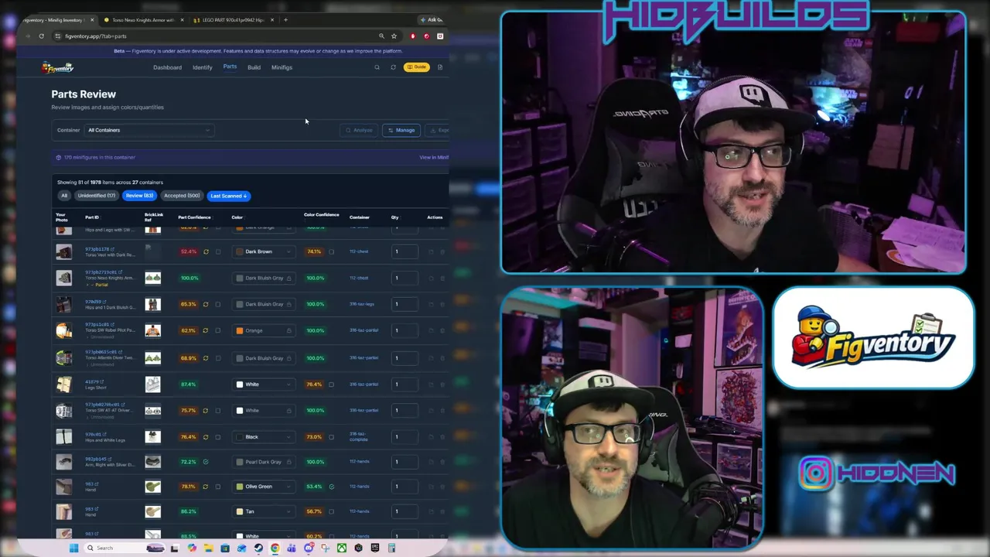Open Windows Start menu
Screen dimensions: 990x557
click(x=73, y=548)
